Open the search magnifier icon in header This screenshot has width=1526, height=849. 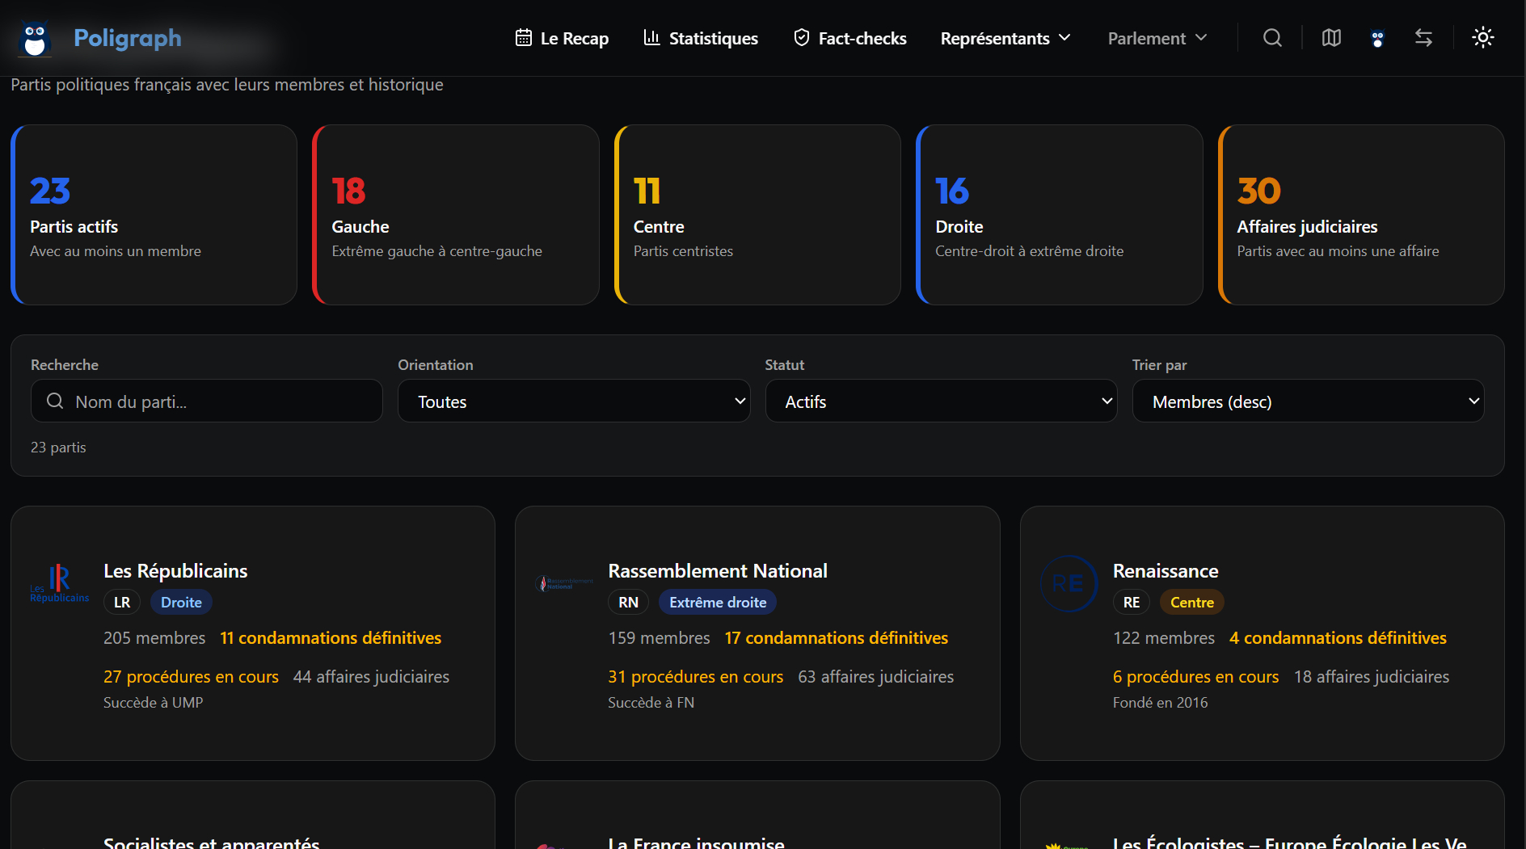point(1272,38)
